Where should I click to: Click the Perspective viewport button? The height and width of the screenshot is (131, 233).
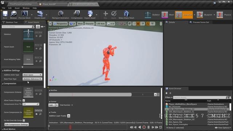(x=60, y=24)
